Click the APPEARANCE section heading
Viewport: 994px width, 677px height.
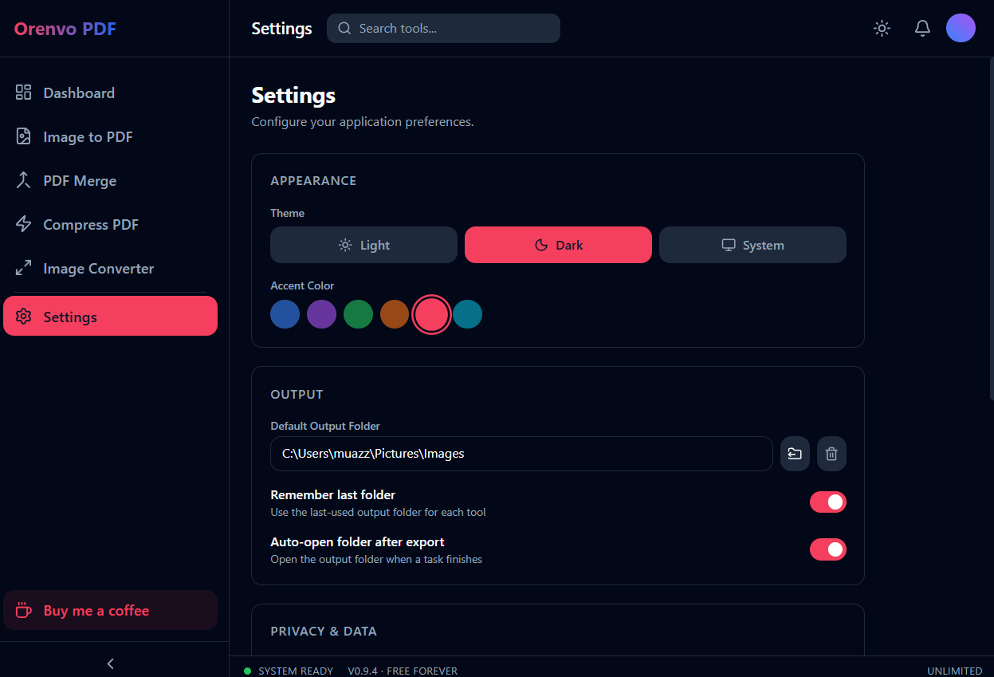[313, 180]
